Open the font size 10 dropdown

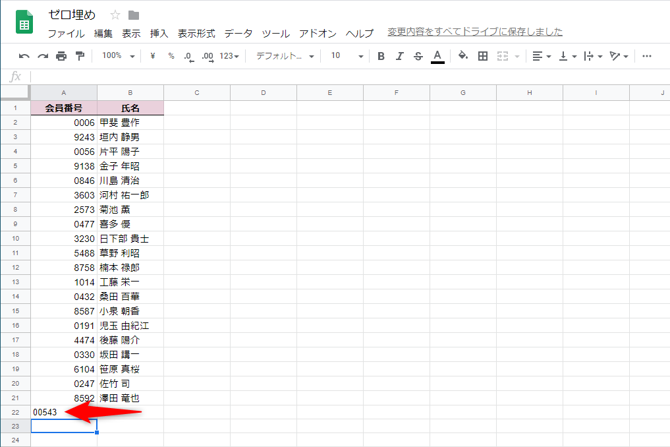point(347,56)
